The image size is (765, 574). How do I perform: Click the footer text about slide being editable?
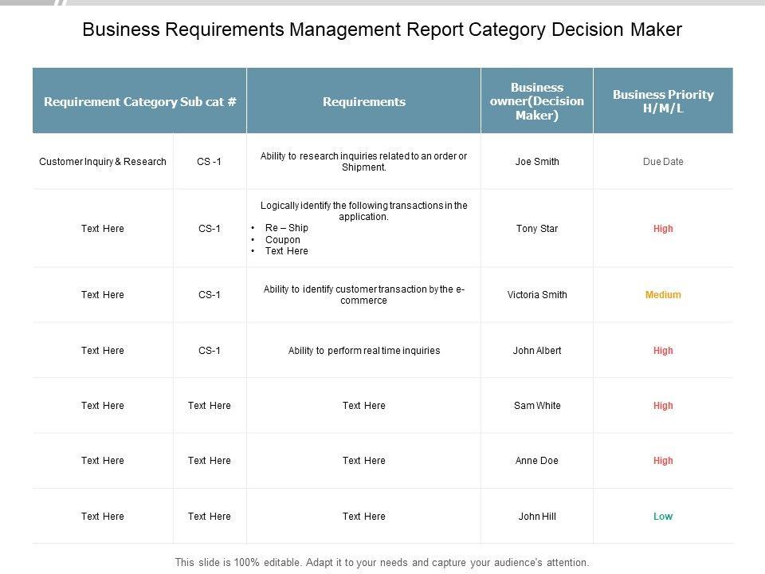point(382,562)
